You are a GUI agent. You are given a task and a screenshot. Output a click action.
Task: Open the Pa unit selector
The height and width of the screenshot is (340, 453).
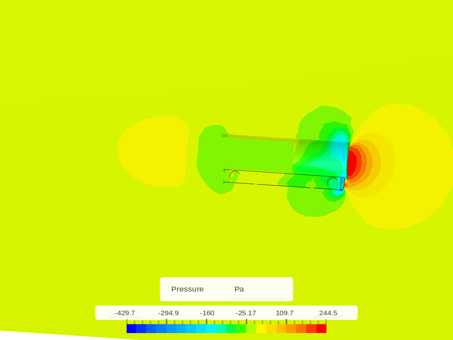[258, 289]
